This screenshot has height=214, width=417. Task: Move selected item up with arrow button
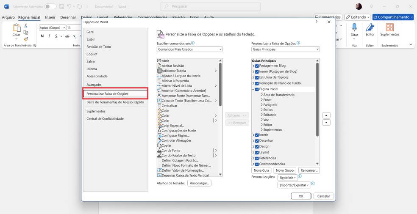click(x=326, y=115)
